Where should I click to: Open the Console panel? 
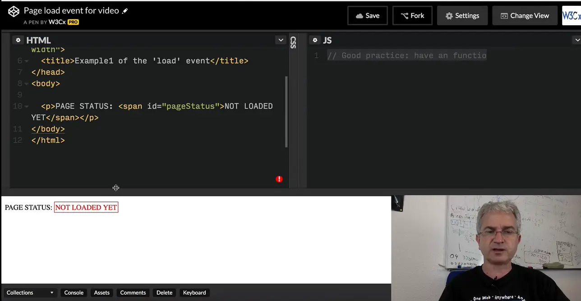click(74, 292)
